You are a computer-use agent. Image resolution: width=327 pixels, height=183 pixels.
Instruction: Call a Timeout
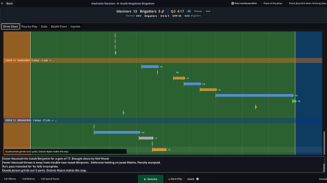pos(198,11)
